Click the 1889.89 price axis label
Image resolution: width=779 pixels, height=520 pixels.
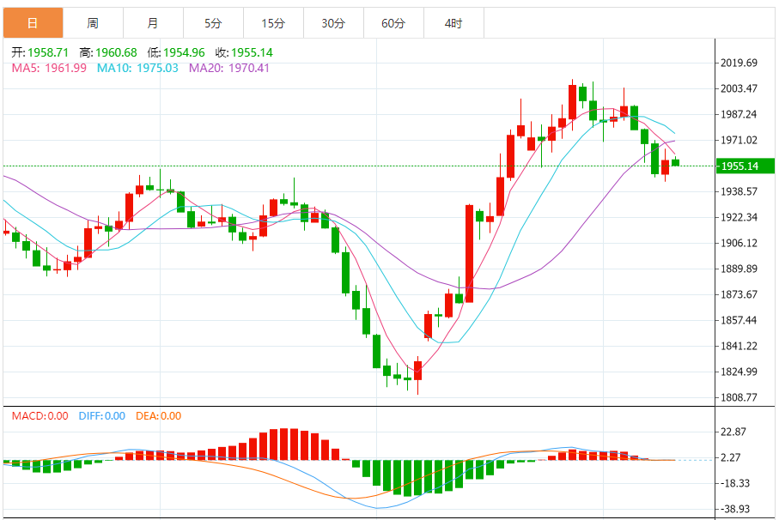(x=739, y=269)
